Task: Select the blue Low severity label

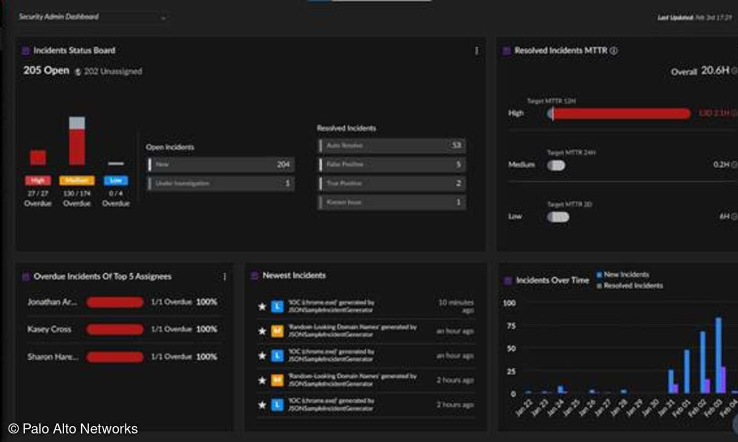Action: tap(116, 180)
